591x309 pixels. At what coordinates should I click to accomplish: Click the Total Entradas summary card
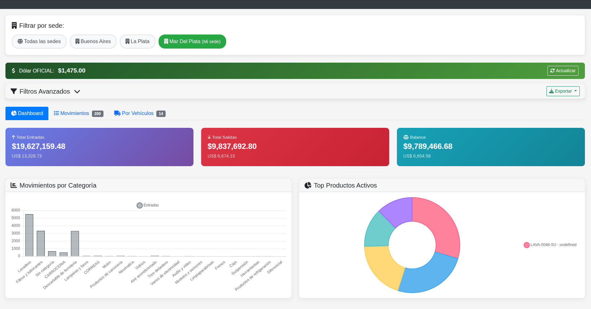(x=99, y=147)
